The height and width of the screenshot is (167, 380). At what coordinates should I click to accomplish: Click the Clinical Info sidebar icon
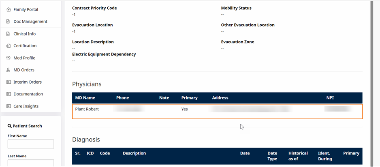point(8,34)
